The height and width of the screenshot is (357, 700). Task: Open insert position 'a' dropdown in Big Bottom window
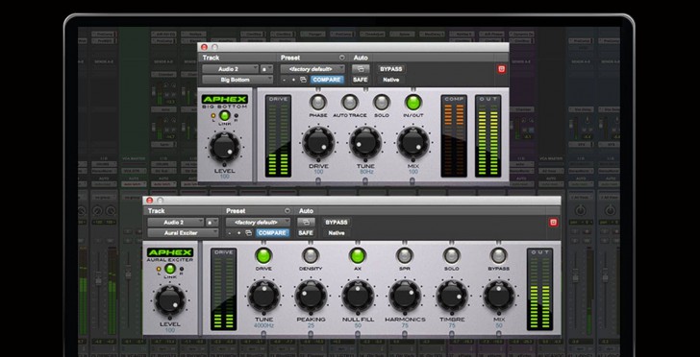tap(267, 69)
